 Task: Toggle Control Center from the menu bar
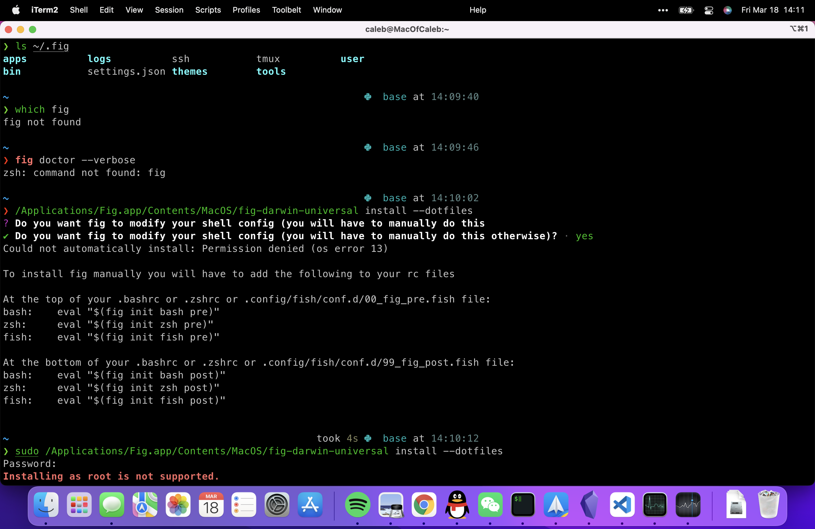(708, 10)
